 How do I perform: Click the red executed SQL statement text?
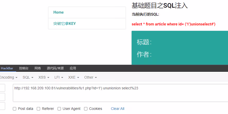(x=173, y=24)
